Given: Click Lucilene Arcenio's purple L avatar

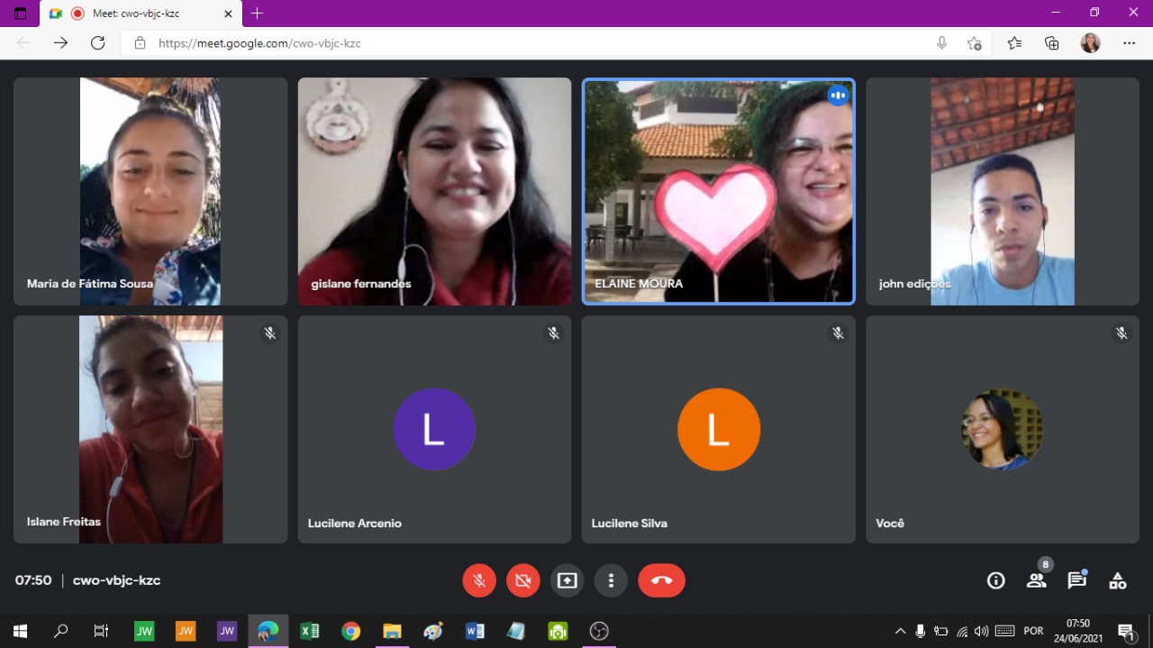Looking at the screenshot, I should [434, 430].
